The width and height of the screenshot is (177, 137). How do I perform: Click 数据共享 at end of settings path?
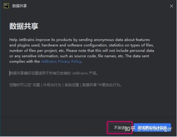(89, 85)
